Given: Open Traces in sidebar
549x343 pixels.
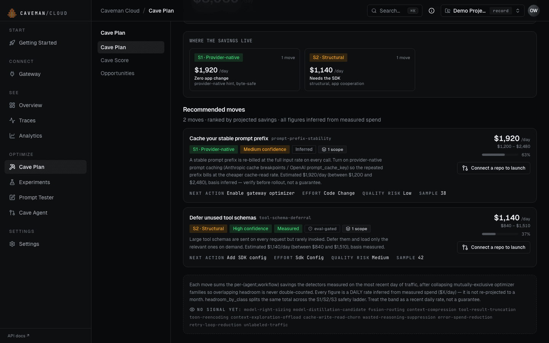Looking at the screenshot, I should pos(46,120).
